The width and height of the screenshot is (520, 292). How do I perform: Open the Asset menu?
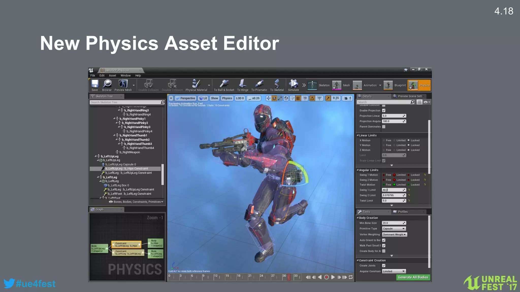[x=112, y=76]
